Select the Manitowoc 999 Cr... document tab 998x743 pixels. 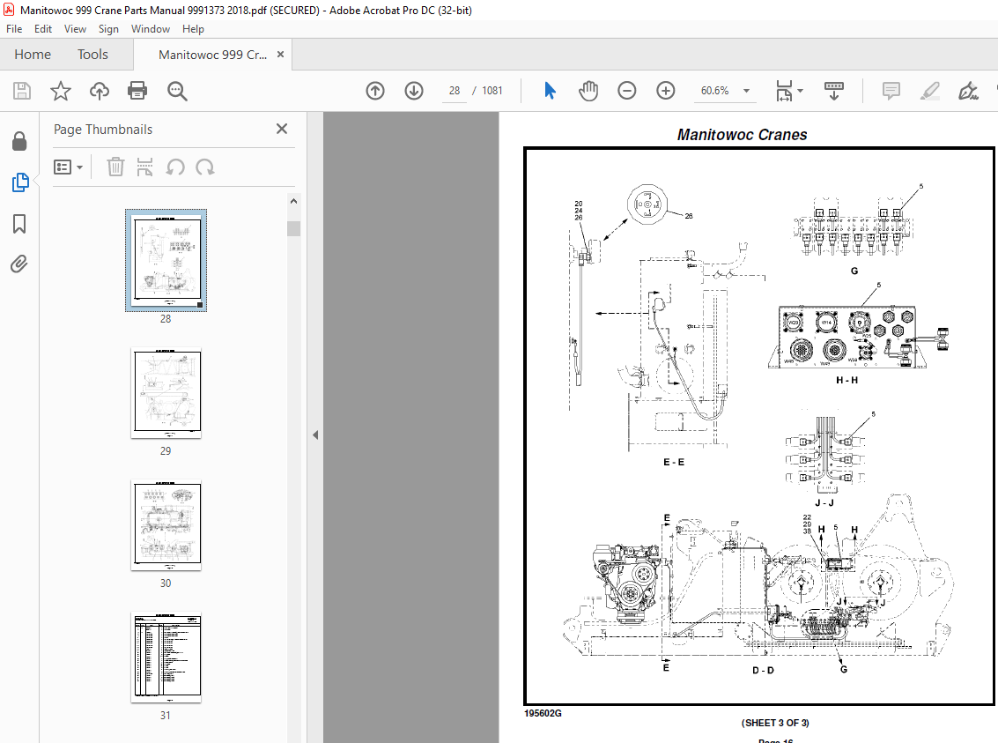[x=212, y=55]
